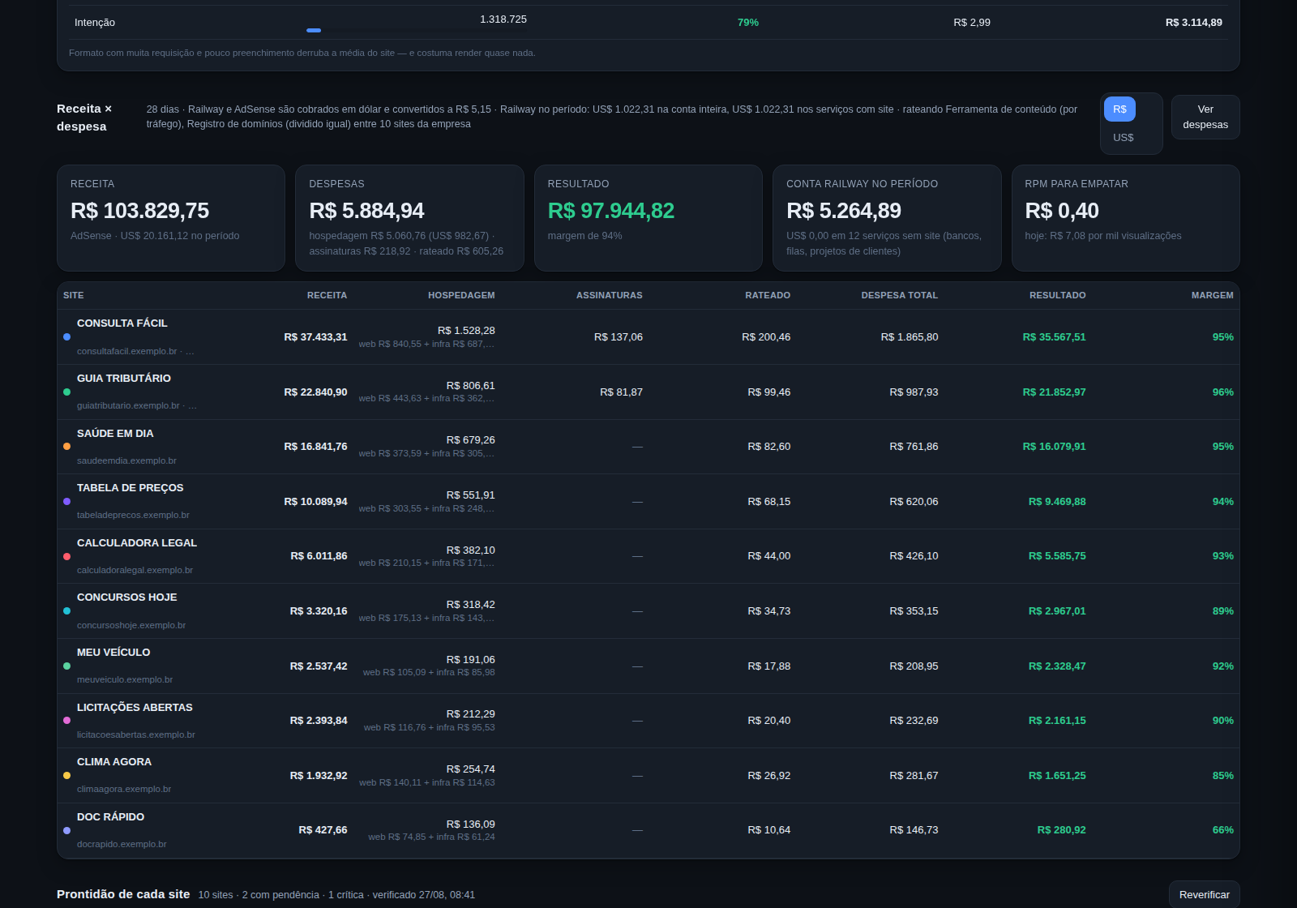Sort by the RESULTADO column header
This screenshot has width=1297, height=908.
[x=1057, y=295]
